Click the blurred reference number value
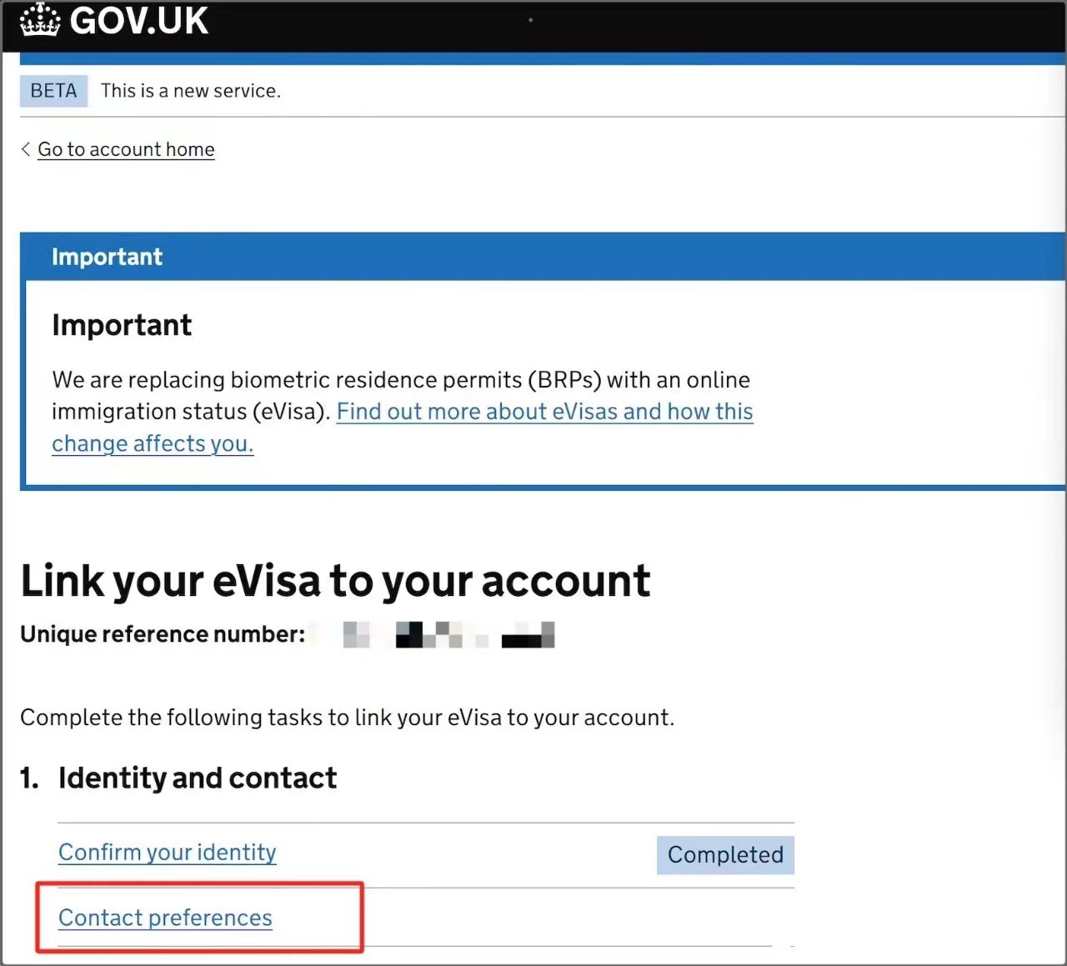The height and width of the screenshot is (966, 1067). (x=448, y=635)
